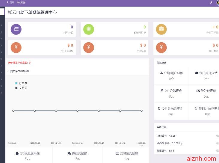
Task: Click the 今日交易额 label
Action: (67, 51)
